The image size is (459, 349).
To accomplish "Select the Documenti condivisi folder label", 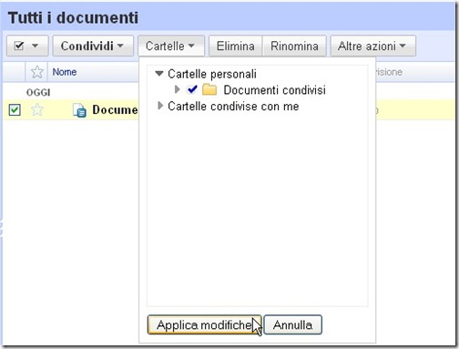I will tap(275, 90).
